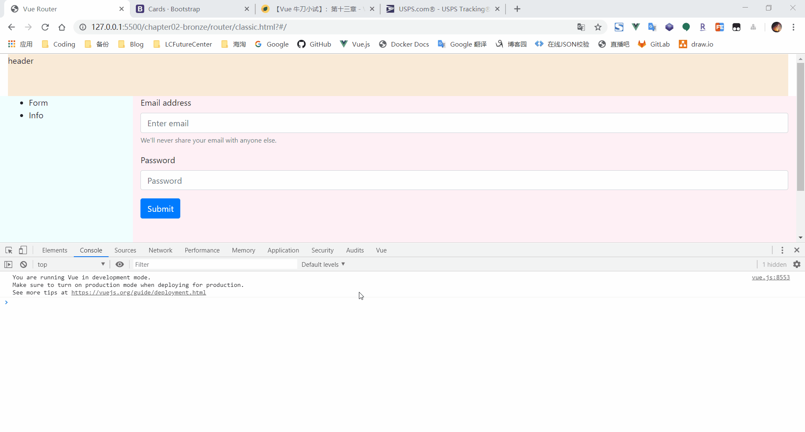Open the Chrome three-dot menu

pyautogui.click(x=793, y=27)
